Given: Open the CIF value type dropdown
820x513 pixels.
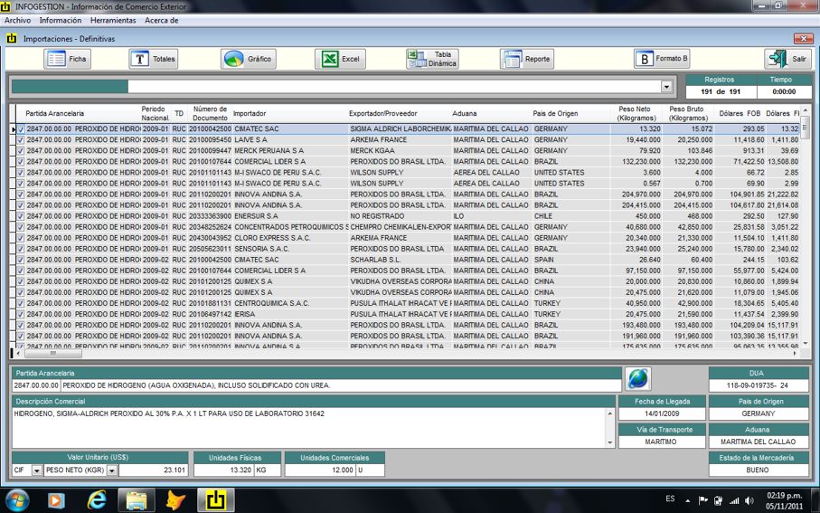Looking at the screenshot, I should [x=37, y=470].
